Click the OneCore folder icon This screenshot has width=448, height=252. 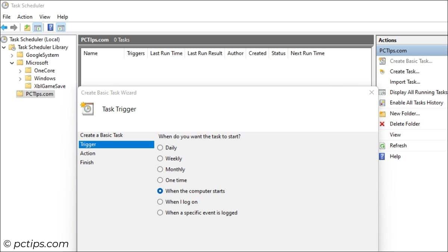point(28,70)
